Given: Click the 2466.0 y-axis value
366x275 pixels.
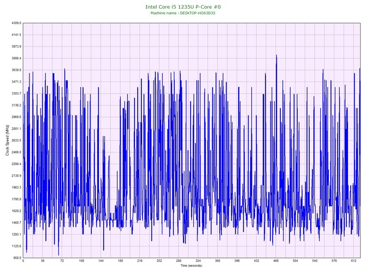Looking at the screenshot, I should pos(16,152).
